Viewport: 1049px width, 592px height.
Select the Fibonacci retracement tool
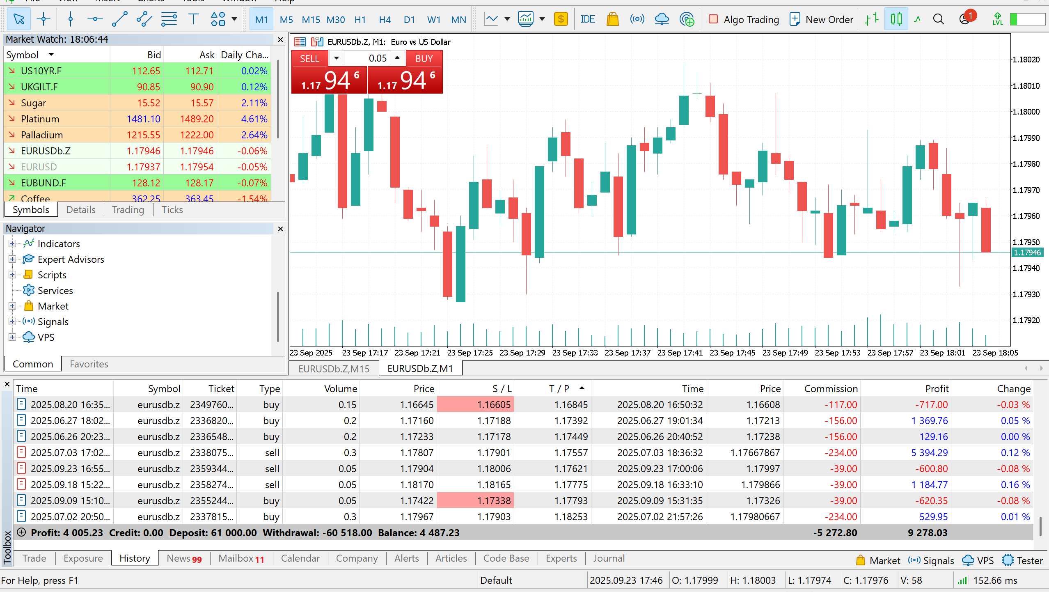pyautogui.click(x=169, y=19)
